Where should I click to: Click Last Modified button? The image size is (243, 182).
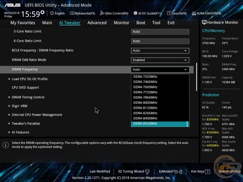tap(100, 171)
